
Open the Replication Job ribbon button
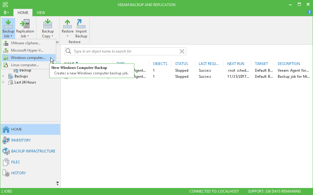click(25, 28)
